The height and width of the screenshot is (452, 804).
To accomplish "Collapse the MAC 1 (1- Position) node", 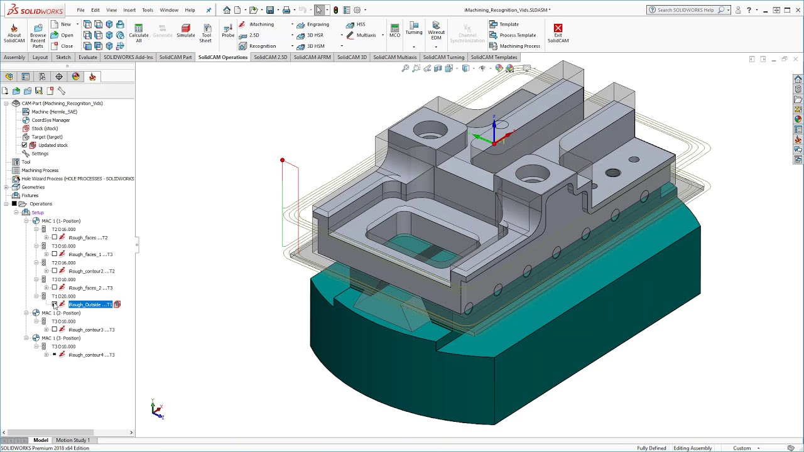I will (26, 221).
